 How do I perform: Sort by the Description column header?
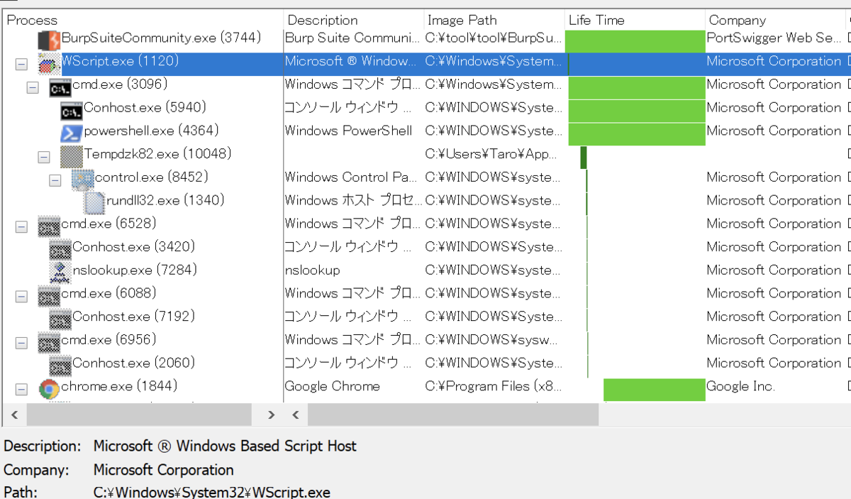pos(354,20)
